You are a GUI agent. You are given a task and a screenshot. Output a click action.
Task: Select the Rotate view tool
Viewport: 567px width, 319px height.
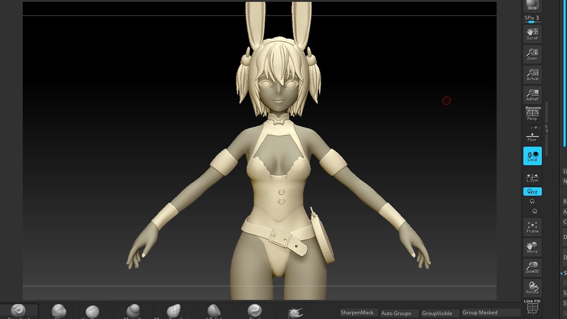click(532, 288)
